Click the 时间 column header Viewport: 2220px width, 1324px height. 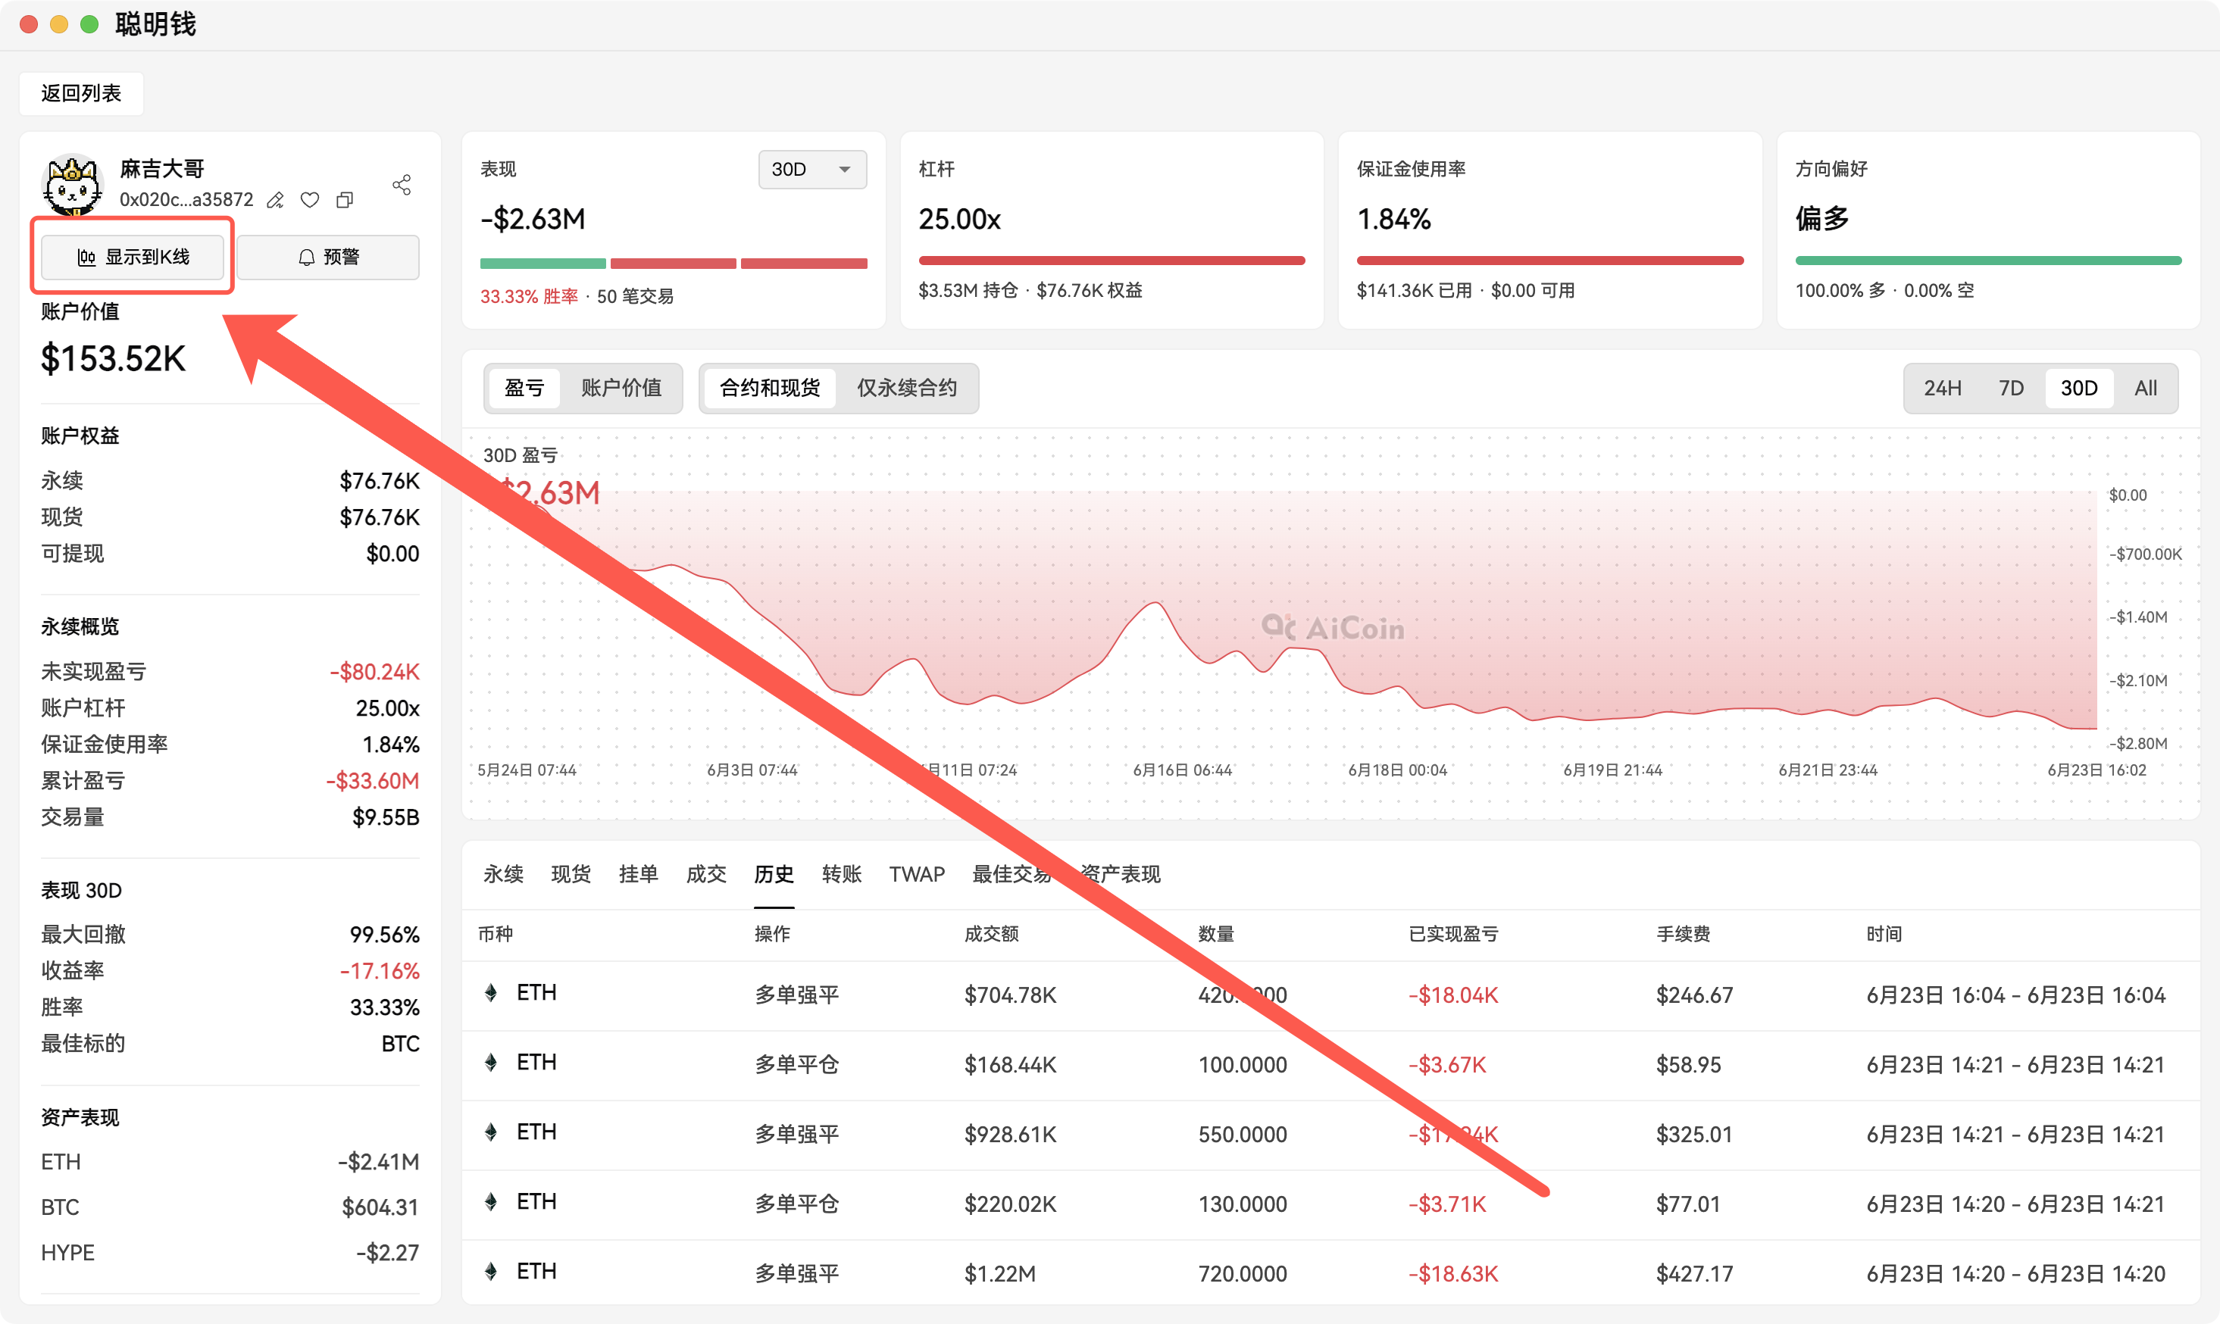1884,934
